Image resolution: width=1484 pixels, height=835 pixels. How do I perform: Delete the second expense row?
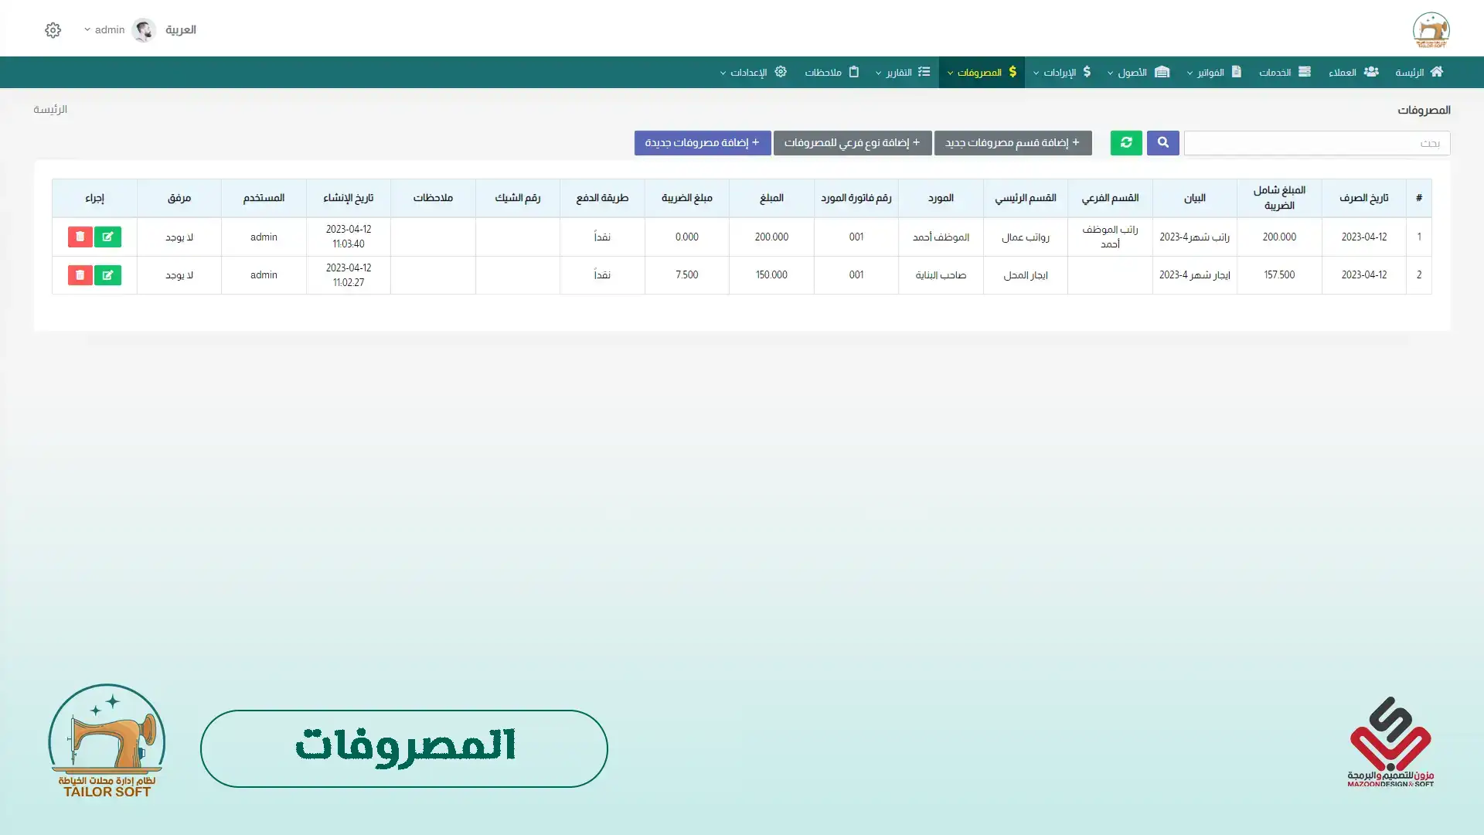[80, 275]
